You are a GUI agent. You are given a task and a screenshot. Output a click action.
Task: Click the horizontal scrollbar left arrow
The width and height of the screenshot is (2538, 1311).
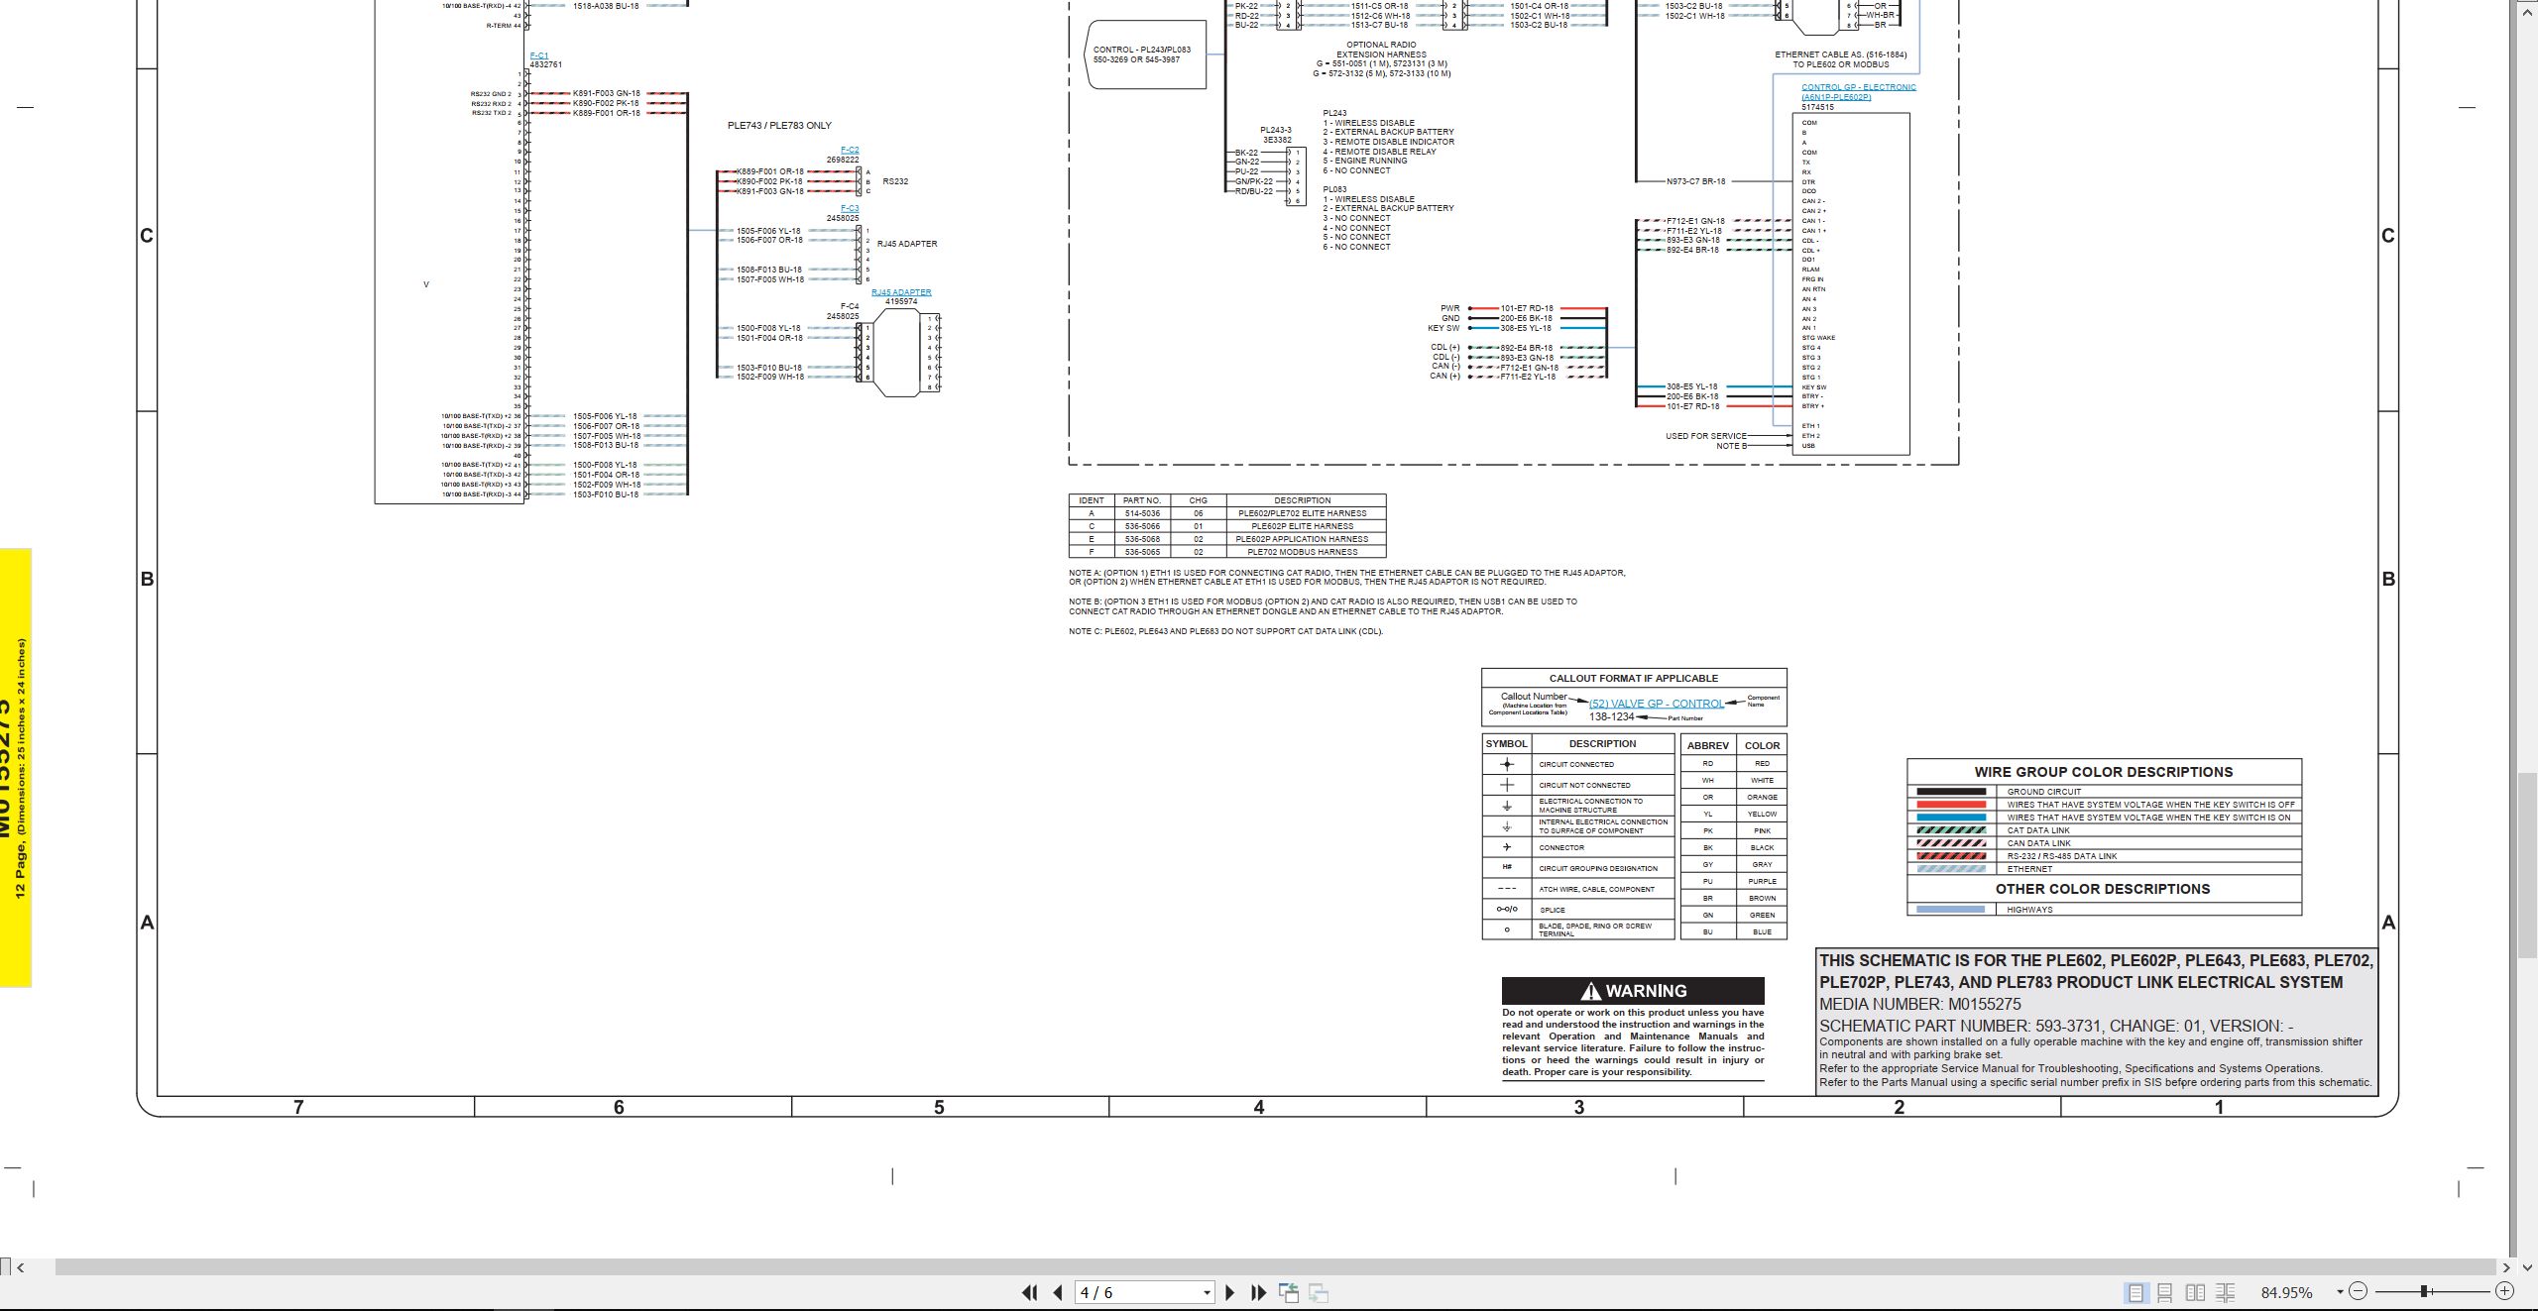click(x=21, y=1266)
